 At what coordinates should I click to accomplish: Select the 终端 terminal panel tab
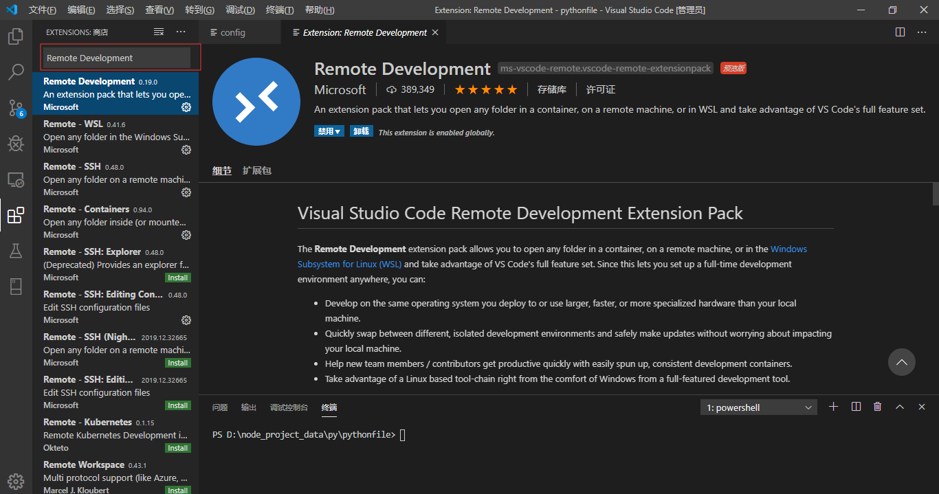pyautogui.click(x=329, y=407)
